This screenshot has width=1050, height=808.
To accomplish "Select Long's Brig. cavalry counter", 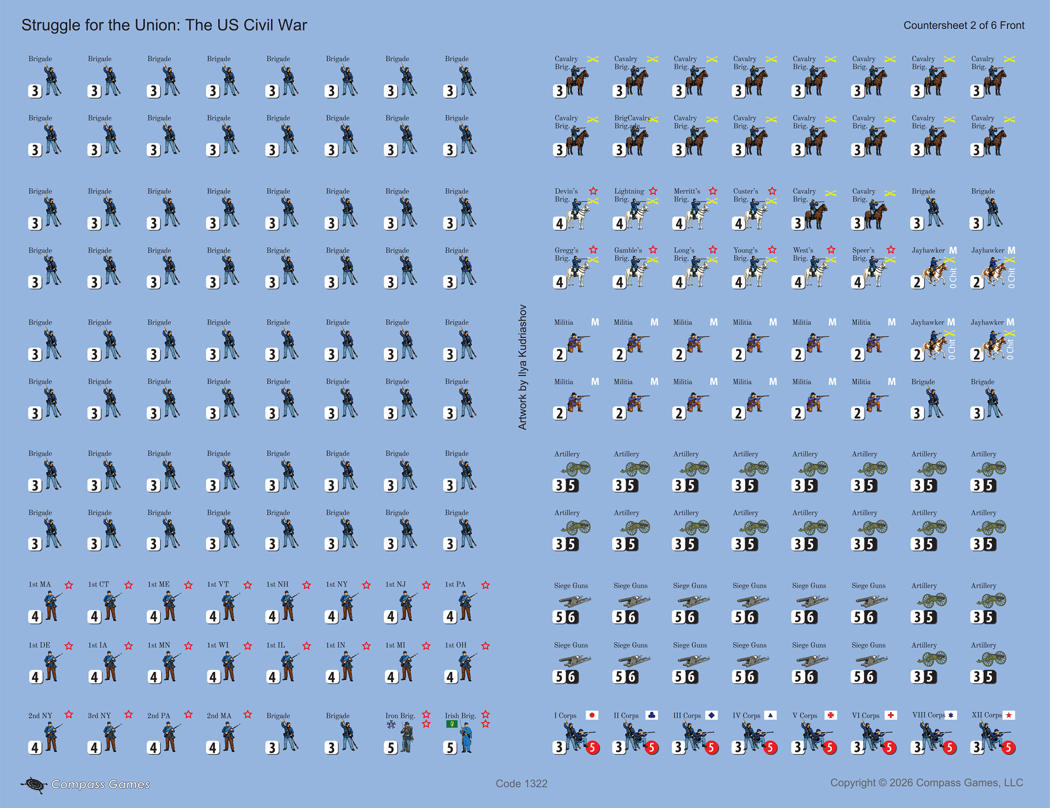I will [695, 268].
